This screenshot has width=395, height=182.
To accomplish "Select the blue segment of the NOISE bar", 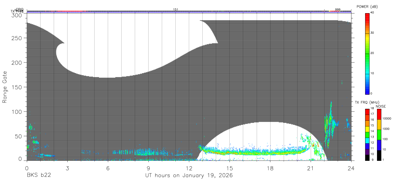I will (379, 145).
